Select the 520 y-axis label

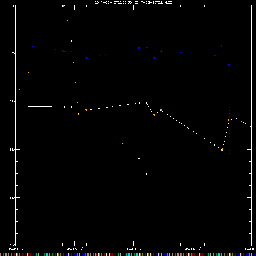click(12, 245)
